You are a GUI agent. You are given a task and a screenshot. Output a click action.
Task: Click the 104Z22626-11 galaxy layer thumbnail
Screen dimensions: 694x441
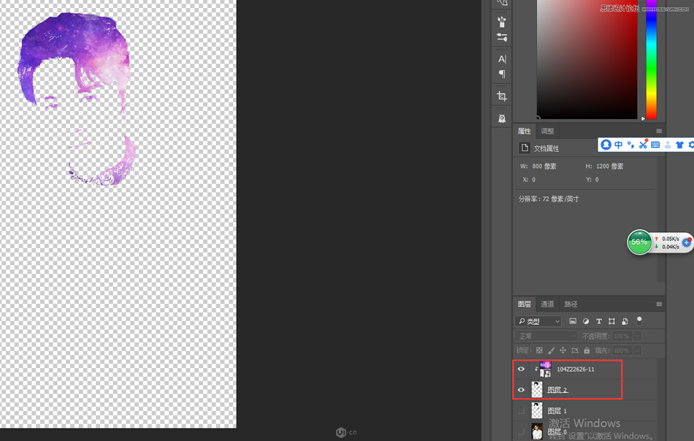pos(545,369)
